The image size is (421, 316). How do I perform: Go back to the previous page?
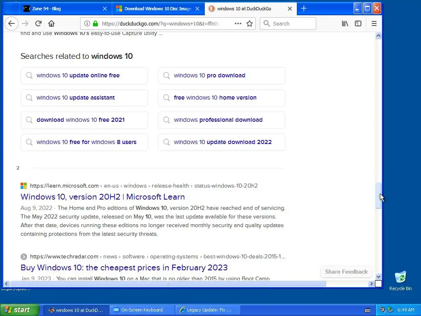(x=11, y=23)
